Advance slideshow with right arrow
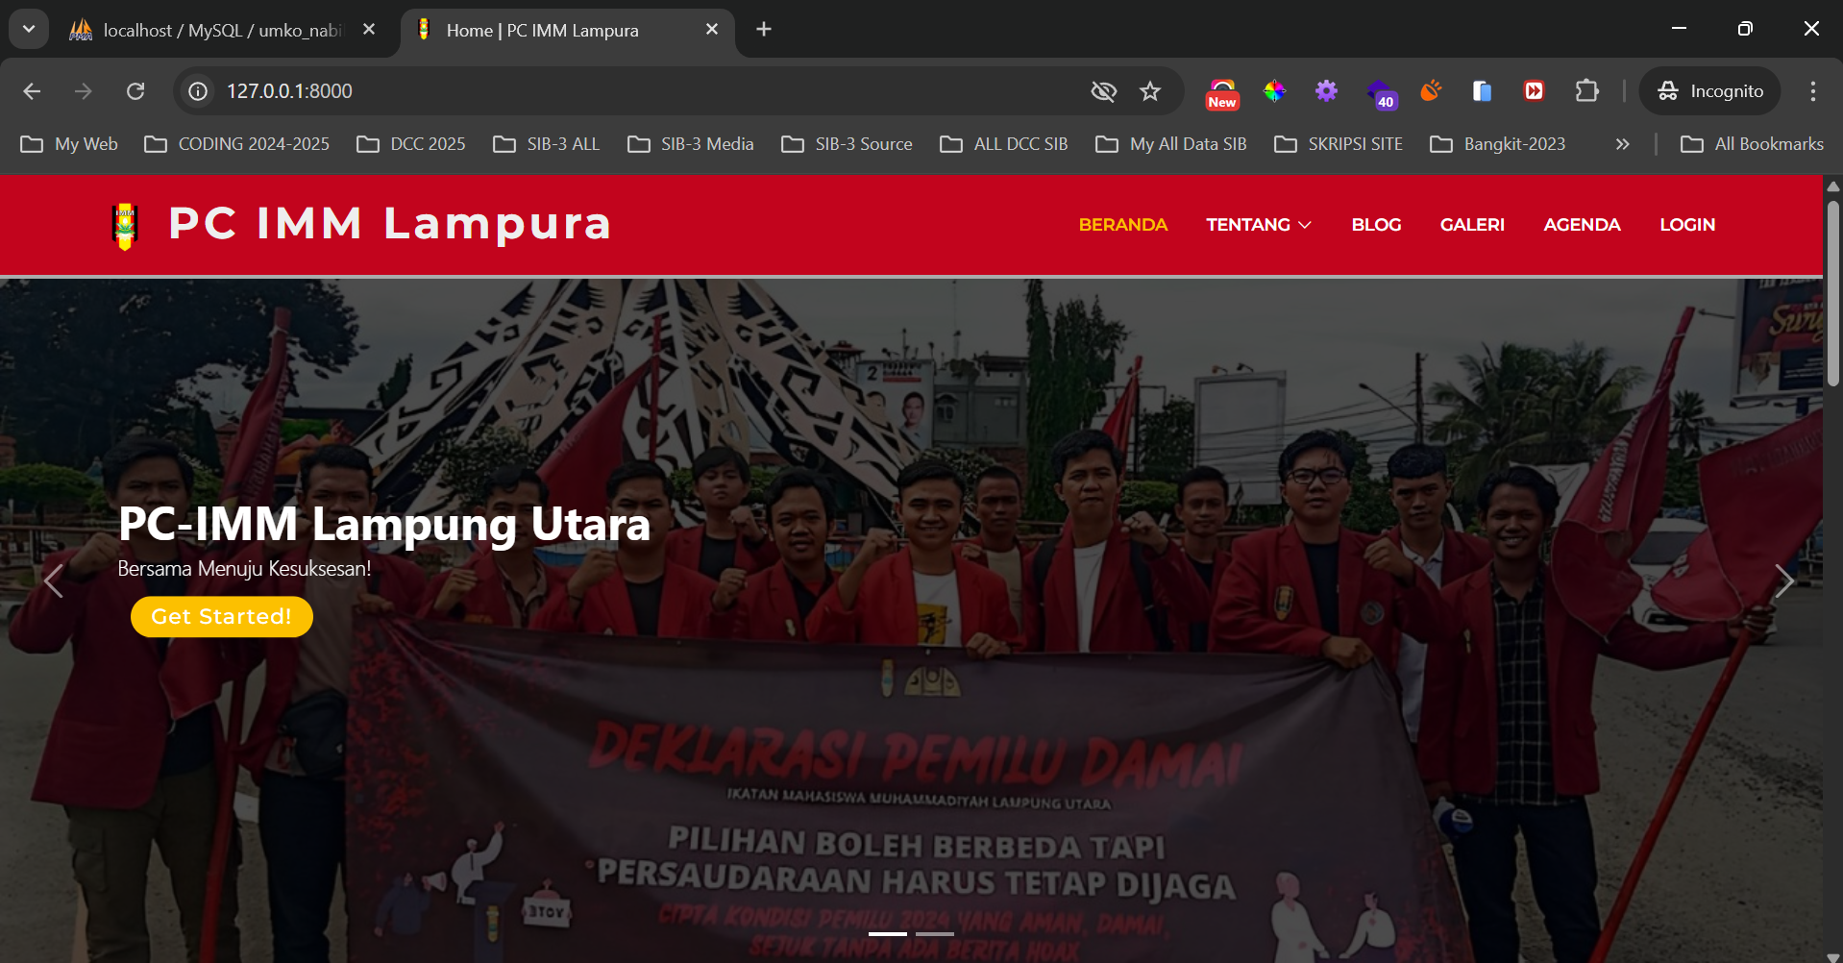The width and height of the screenshot is (1843, 963). pyautogui.click(x=1785, y=580)
